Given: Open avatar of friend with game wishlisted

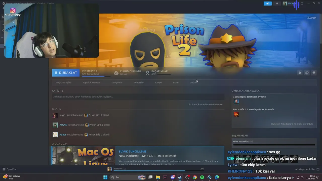Looking at the screenshot, I should (x=236, y=114).
